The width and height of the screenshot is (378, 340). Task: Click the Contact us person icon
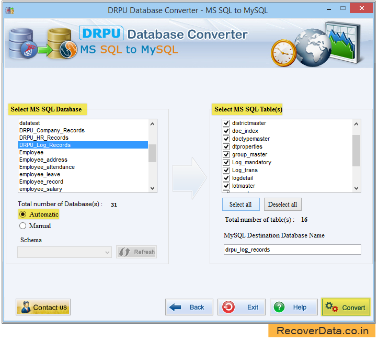(25, 307)
